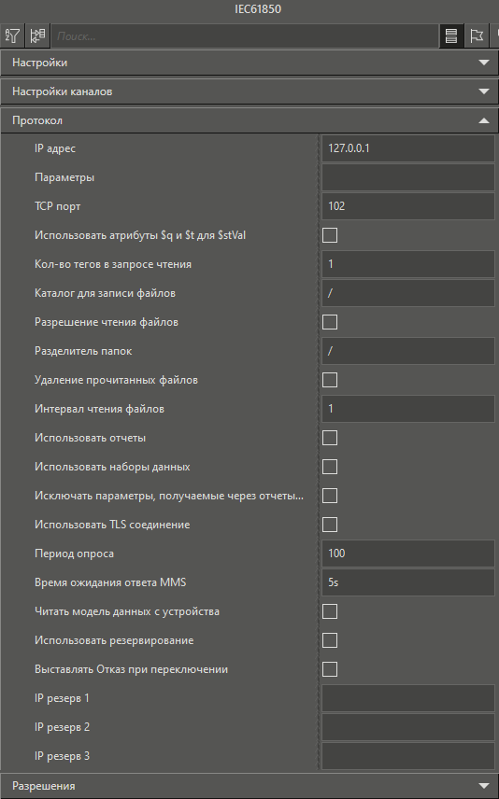Image resolution: width=499 pixels, height=799 pixels.
Task: Edit Каталог для записи файлов field
Action: 408,293
